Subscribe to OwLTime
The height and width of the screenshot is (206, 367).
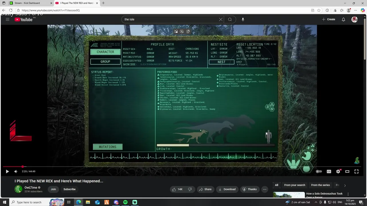pos(69,189)
